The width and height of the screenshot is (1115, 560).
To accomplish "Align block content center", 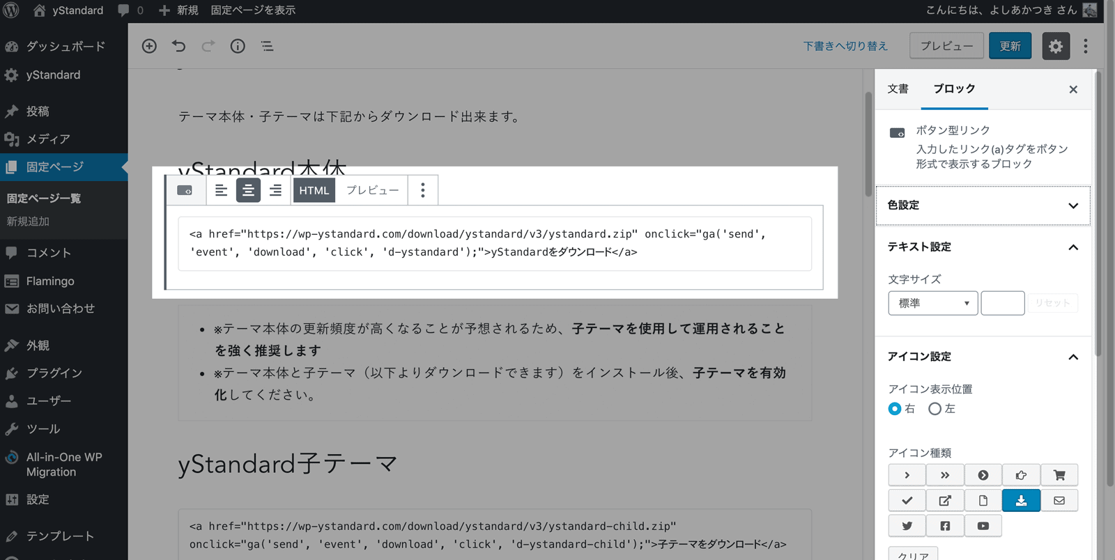I will coord(248,190).
